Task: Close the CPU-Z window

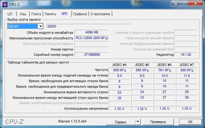Action: tap(195, 3)
